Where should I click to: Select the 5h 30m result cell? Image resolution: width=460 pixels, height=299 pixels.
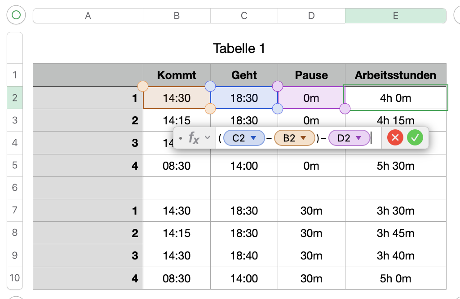click(x=395, y=166)
